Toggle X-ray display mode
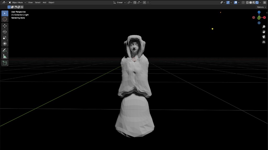This screenshot has width=268, height=150. (243, 3)
